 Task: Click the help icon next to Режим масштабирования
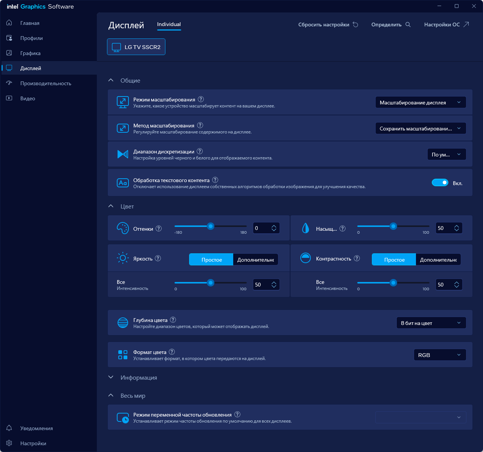point(201,100)
